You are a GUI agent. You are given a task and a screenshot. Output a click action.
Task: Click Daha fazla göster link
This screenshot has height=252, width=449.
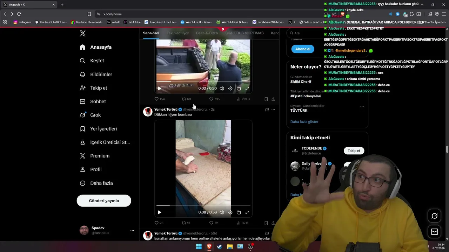[x=304, y=122]
